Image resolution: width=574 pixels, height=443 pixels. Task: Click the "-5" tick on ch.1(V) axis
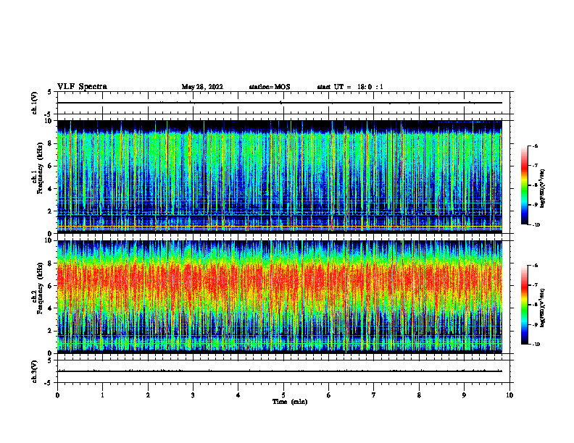tap(49, 114)
